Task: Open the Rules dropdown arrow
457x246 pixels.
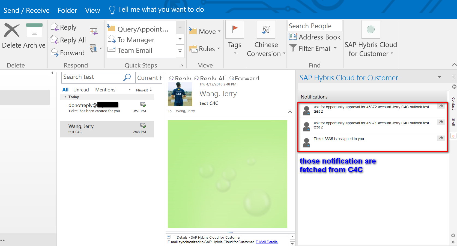Action: 218,48
